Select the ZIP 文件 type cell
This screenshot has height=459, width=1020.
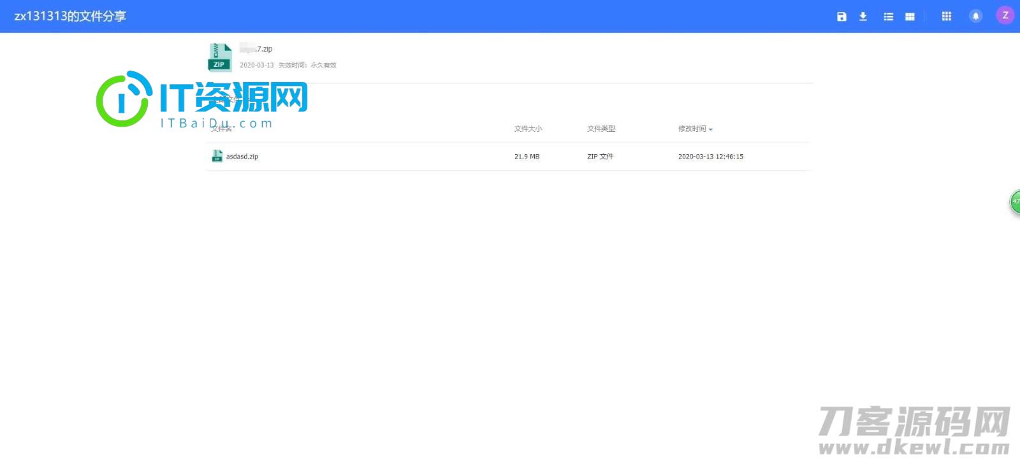coord(600,157)
